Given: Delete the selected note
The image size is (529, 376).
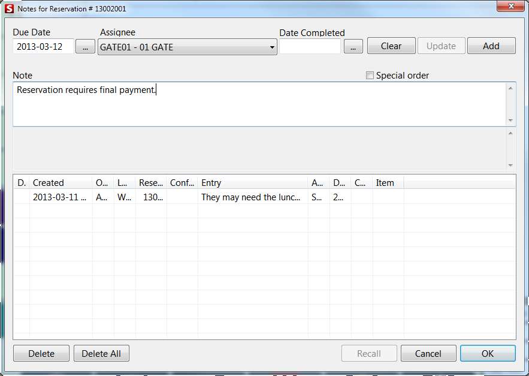Looking at the screenshot, I should 41,353.
